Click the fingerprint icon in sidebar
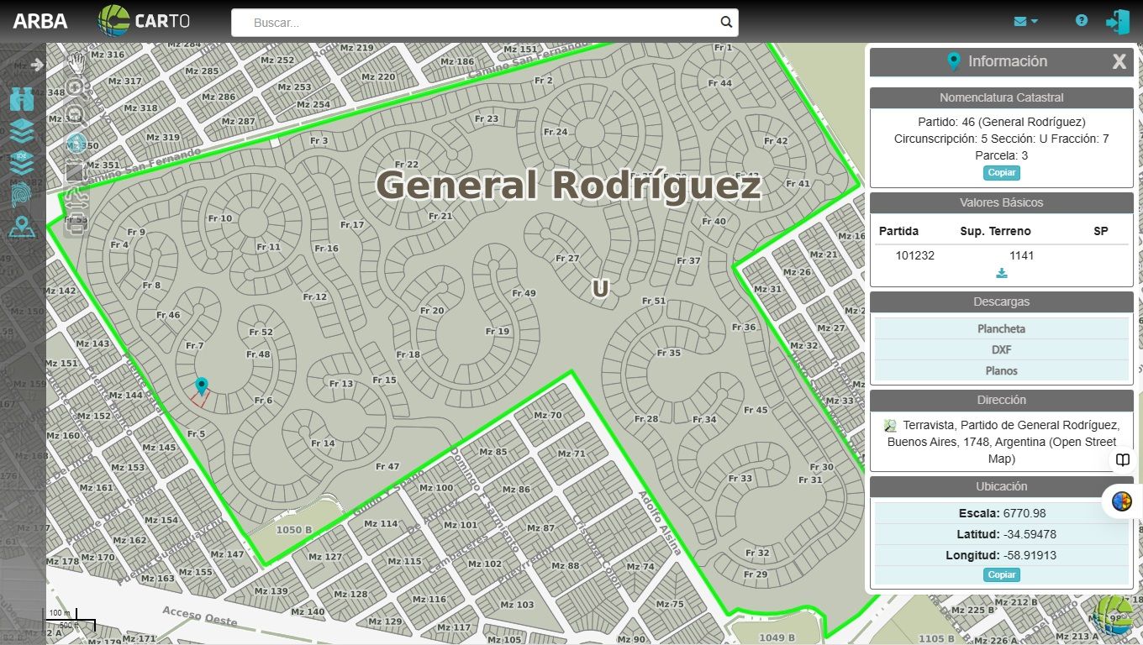Viewport: 1143px width, 645px height. [x=22, y=194]
